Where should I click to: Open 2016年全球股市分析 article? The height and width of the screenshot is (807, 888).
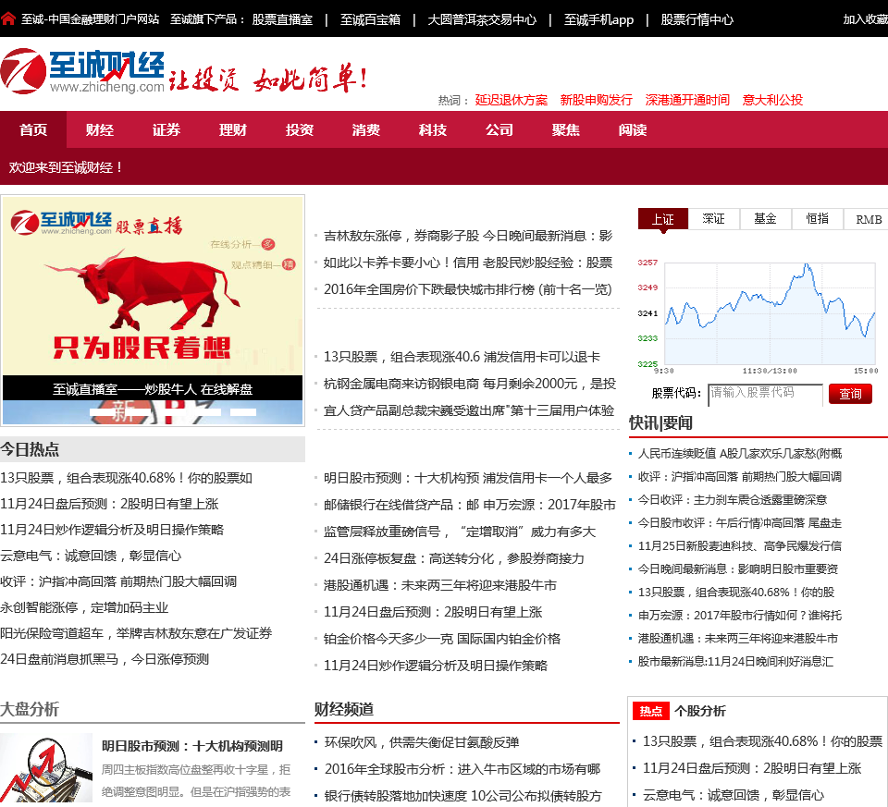[462, 769]
